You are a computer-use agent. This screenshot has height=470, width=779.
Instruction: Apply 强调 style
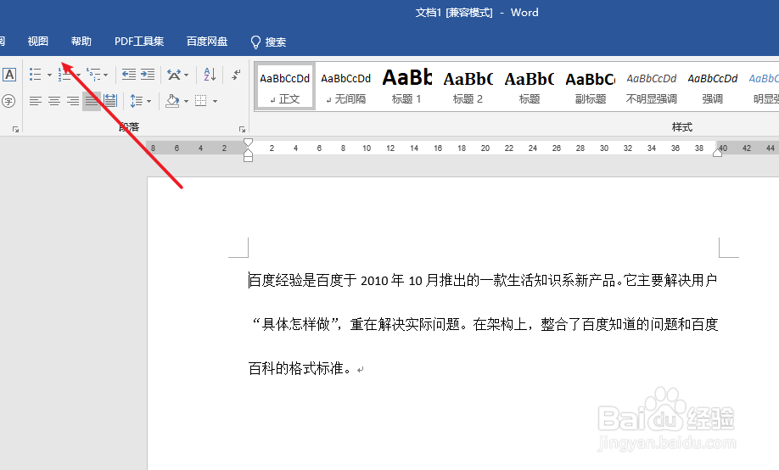713,86
